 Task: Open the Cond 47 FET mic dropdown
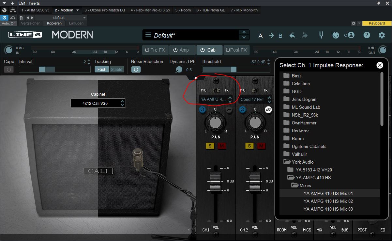click(x=255, y=99)
